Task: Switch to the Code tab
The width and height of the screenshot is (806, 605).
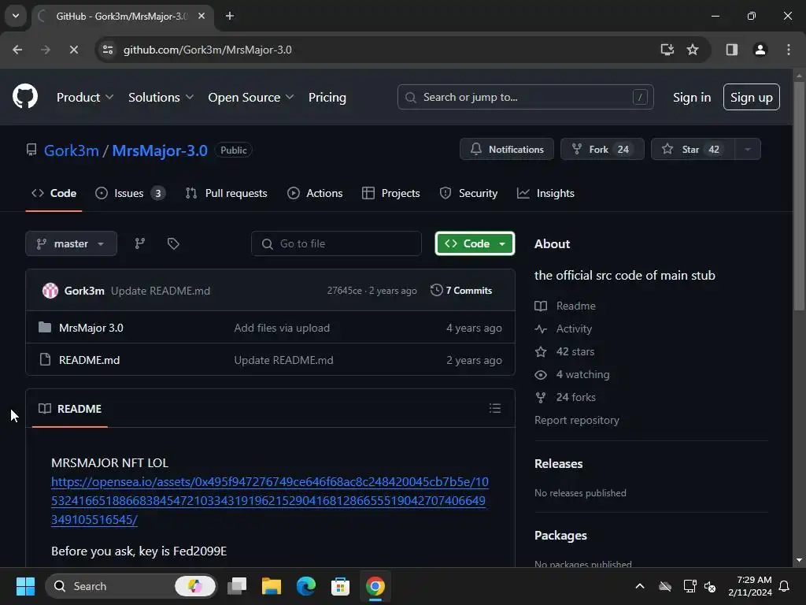Action: point(54,193)
